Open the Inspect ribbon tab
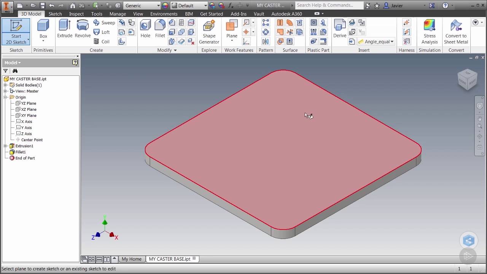487x274 pixels. [76, 14]
